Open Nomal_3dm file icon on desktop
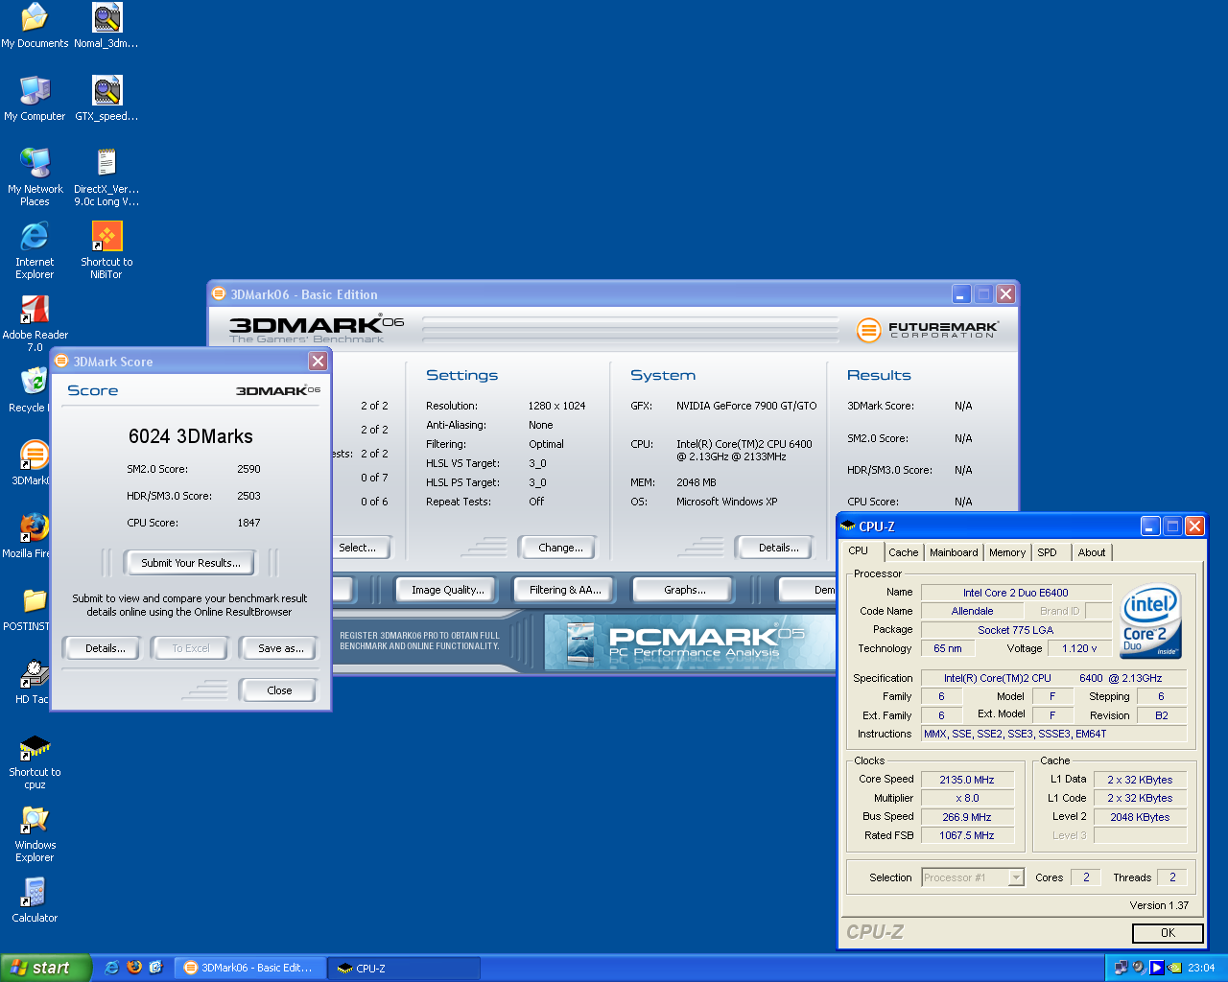The height and width of the screenshot is (982, 1228). pyautogui.click(x=106, y=26)
